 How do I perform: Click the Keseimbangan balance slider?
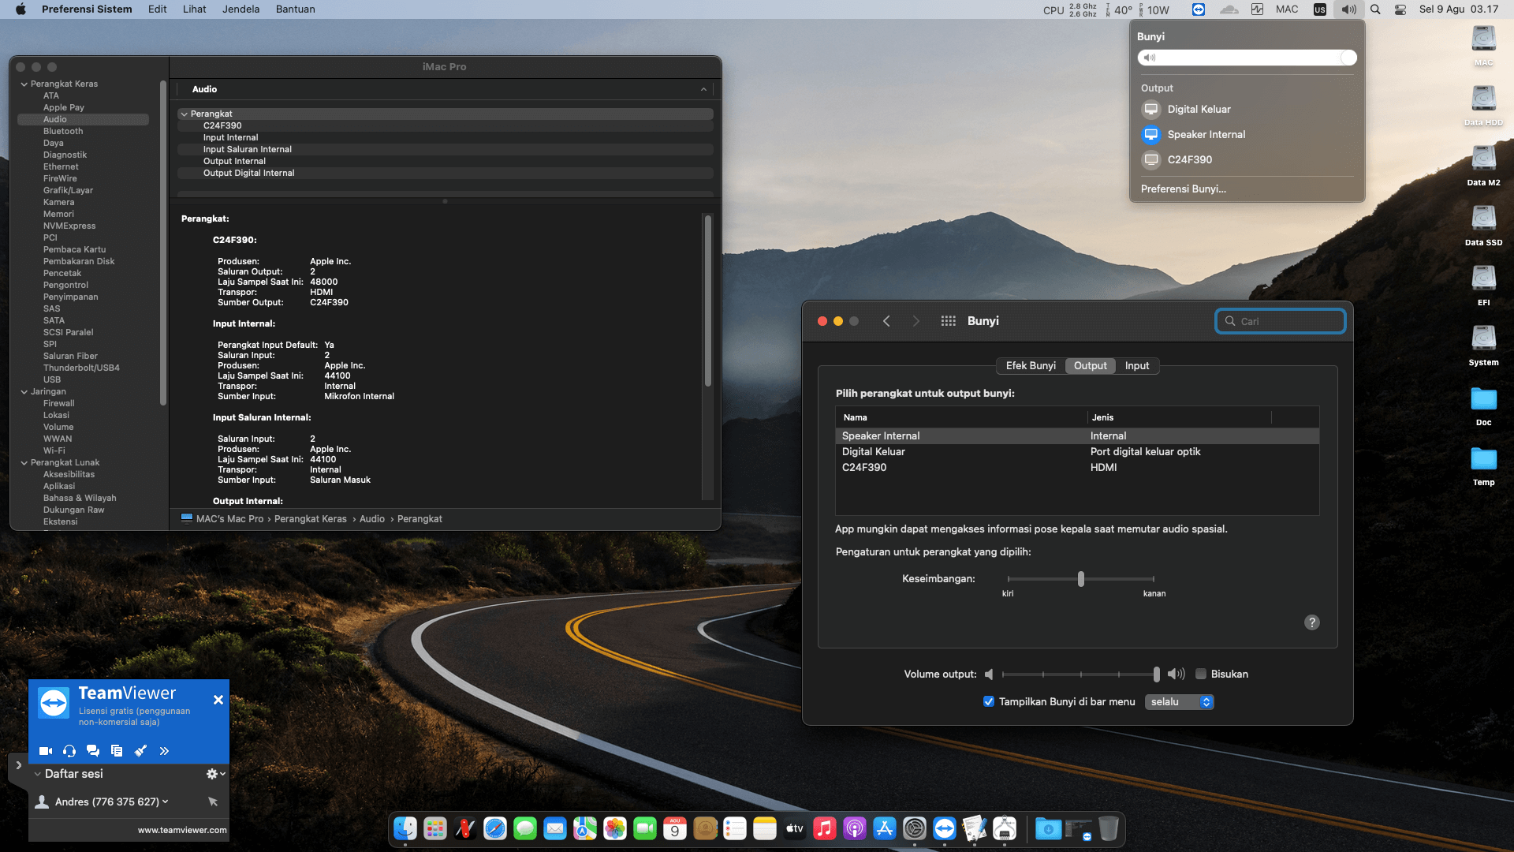(1080, 579)
